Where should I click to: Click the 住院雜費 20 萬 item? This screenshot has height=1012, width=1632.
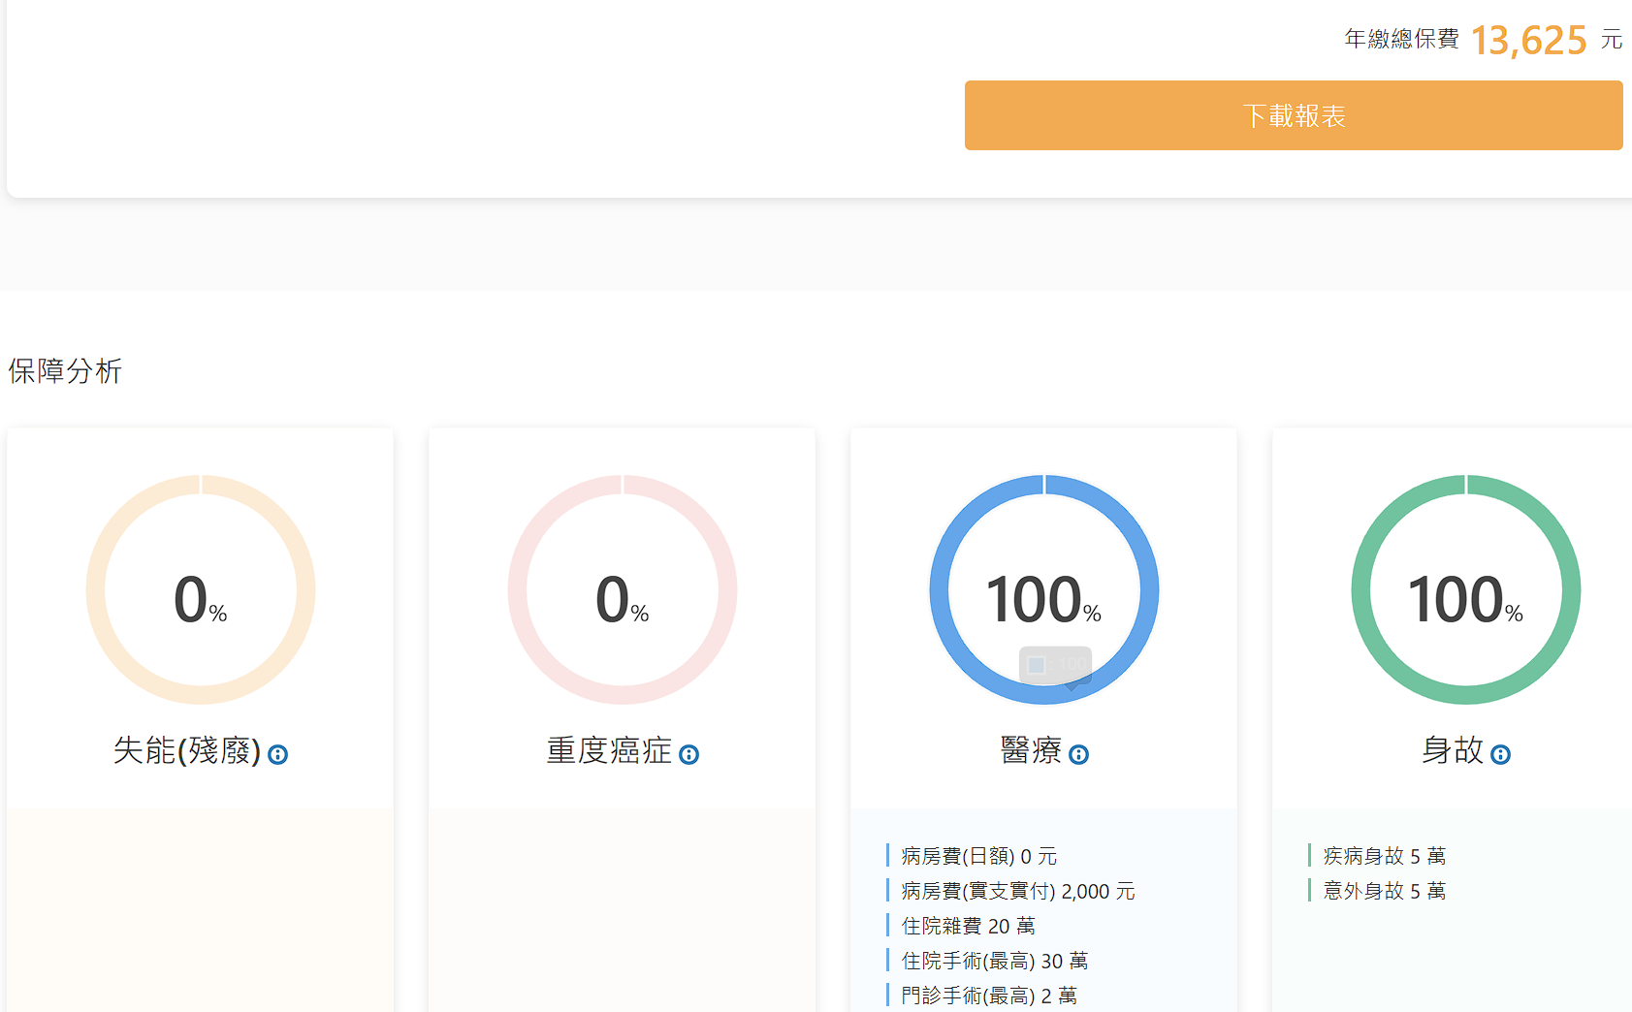(968, 926)
